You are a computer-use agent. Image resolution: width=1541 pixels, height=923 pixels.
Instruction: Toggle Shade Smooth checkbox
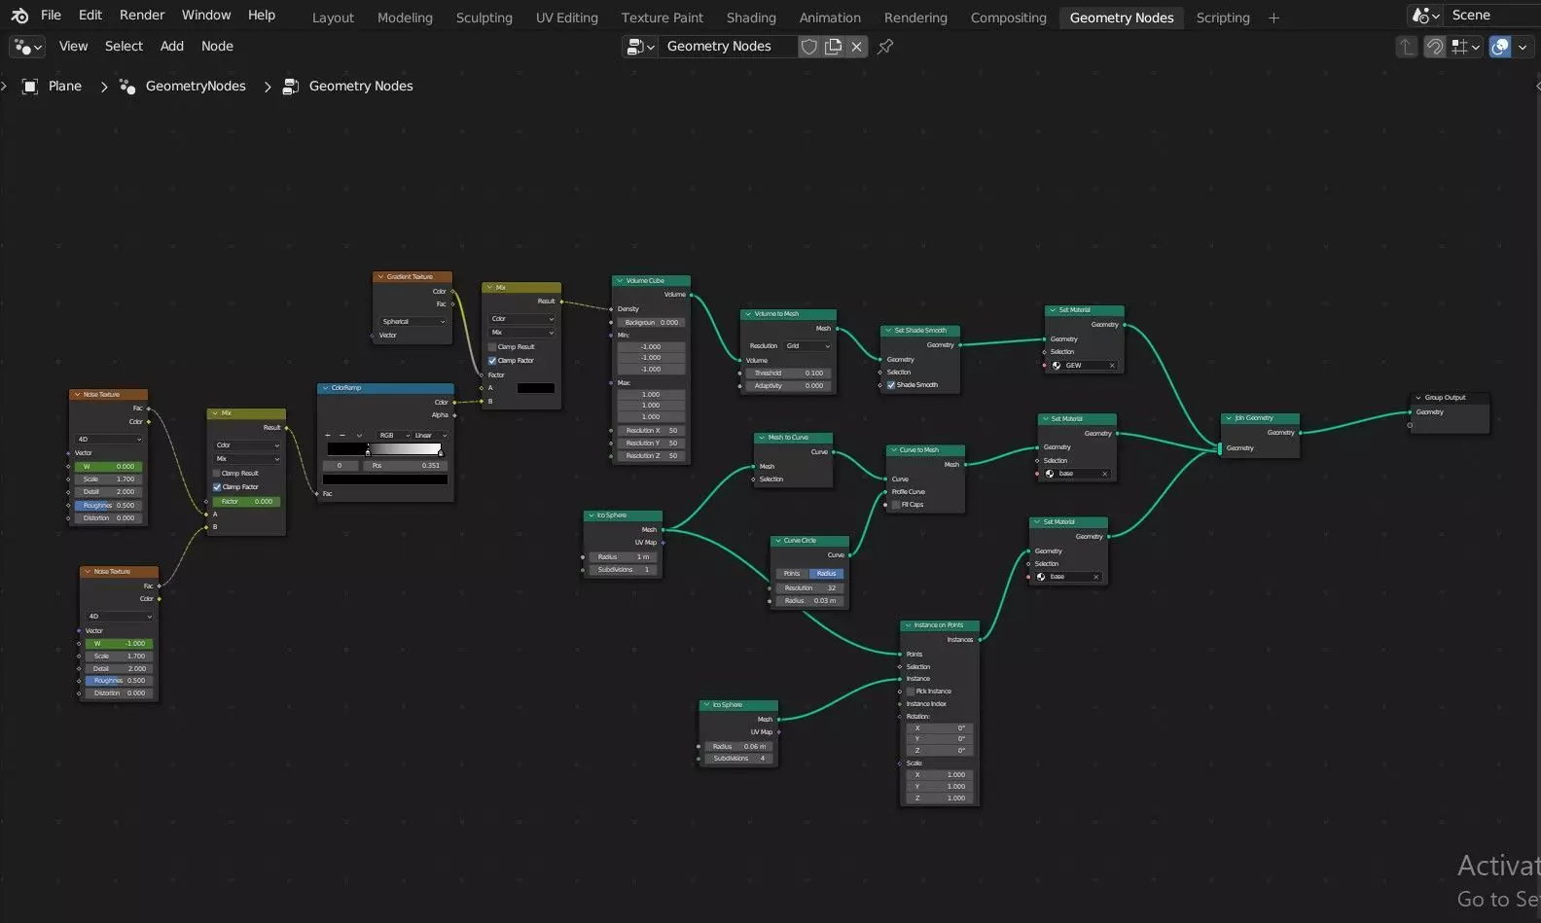pos(891,385)
